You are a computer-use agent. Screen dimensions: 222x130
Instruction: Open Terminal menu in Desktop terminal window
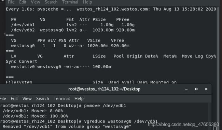click(61, 99)
